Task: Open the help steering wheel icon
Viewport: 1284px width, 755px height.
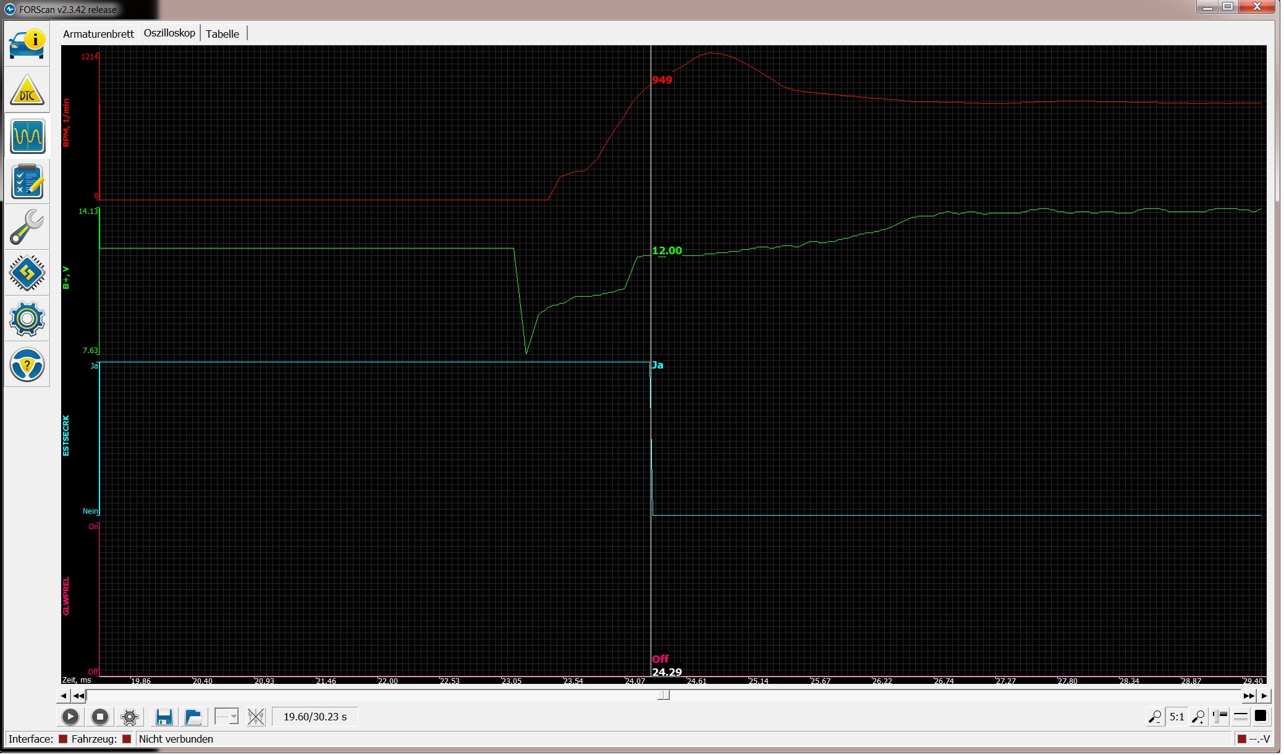Action: click(x=27, y=365)
